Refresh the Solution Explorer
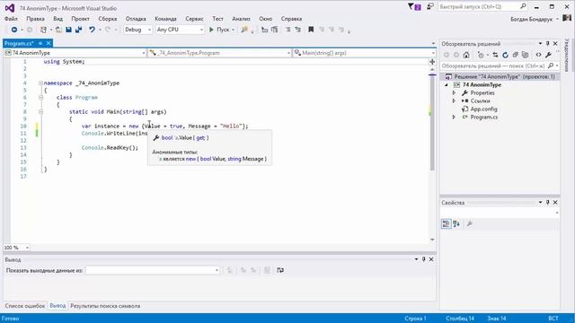 (x=505, y=55)
